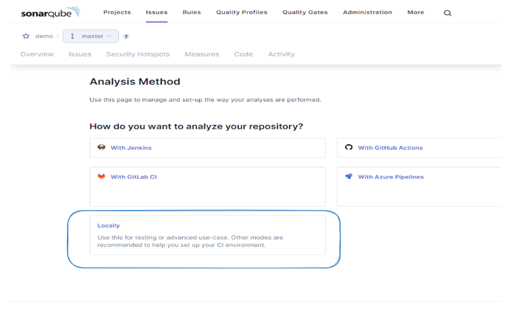Viewport: 523px width, 309px height.
Task: Open Quality Gates page
Action: (x=305, y=13)
